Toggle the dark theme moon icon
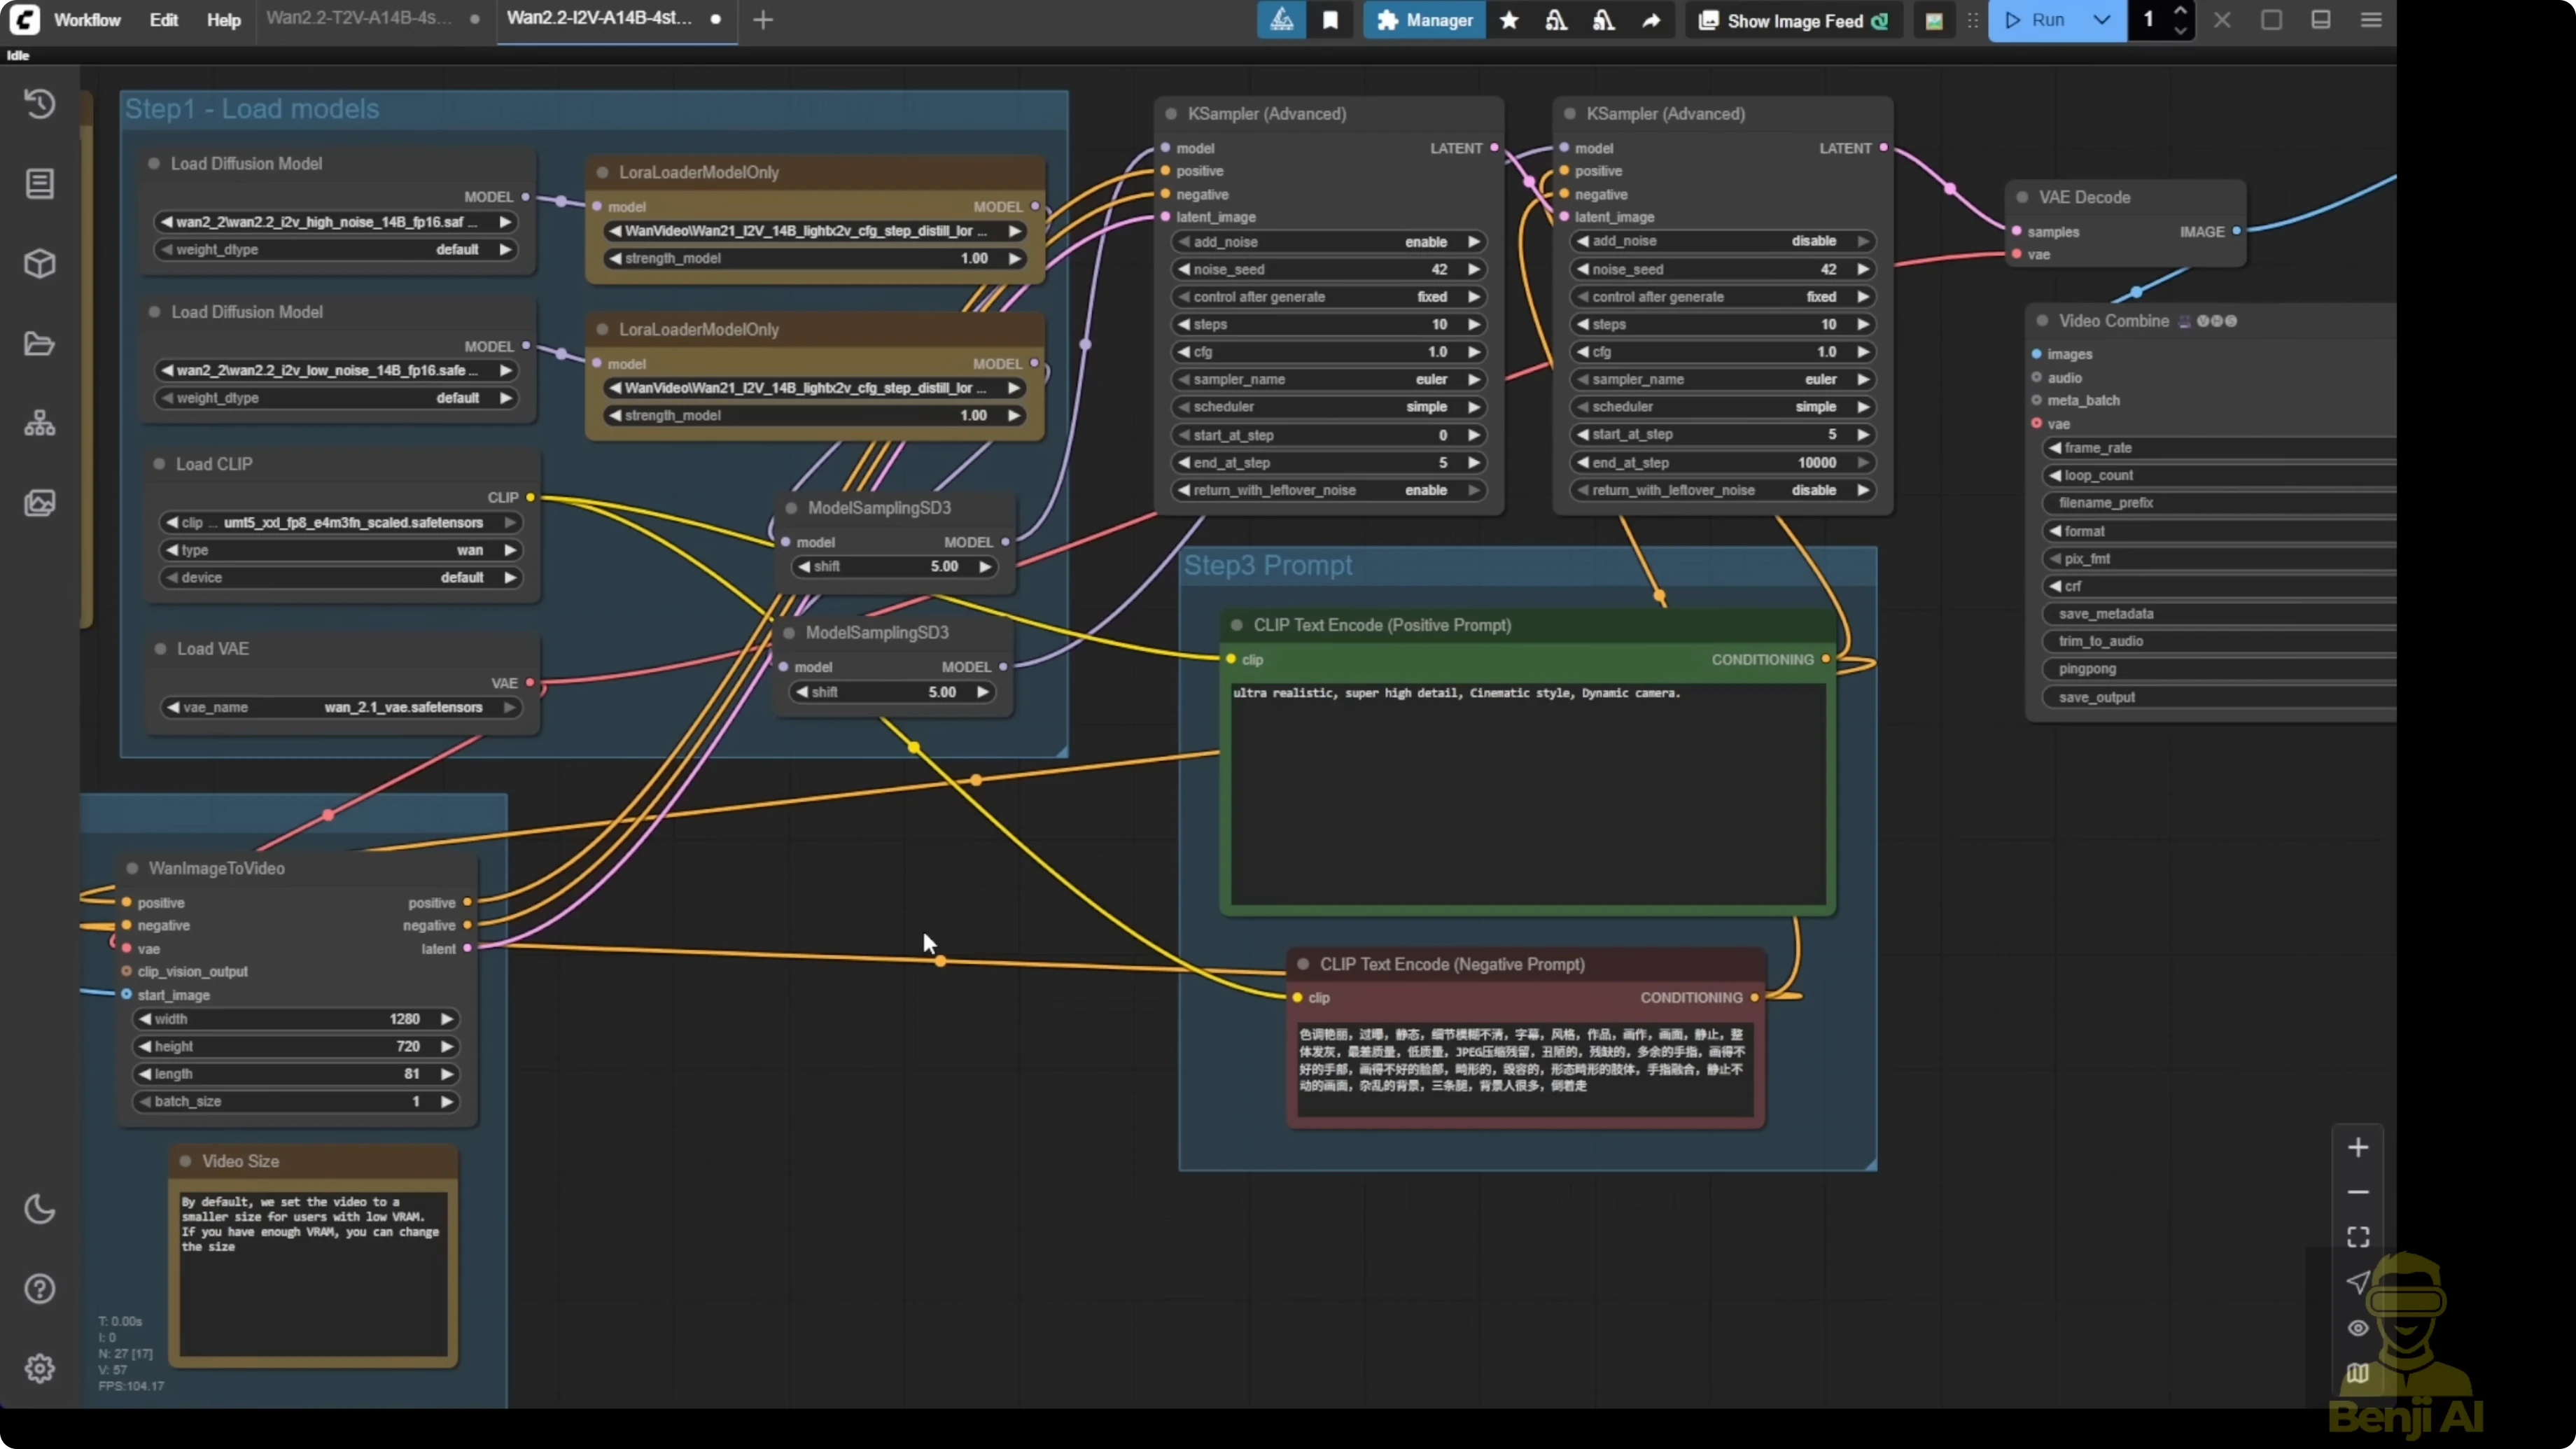 click(39, 1209)
